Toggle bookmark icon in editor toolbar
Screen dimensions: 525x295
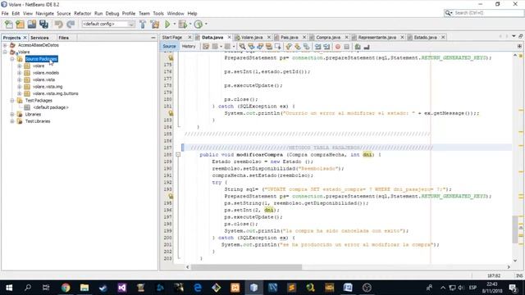click(306, 47)
